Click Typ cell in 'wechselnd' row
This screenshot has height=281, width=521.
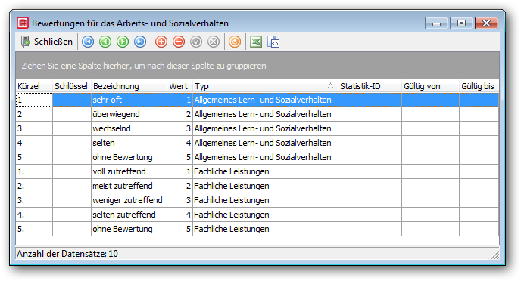[265, 128]
